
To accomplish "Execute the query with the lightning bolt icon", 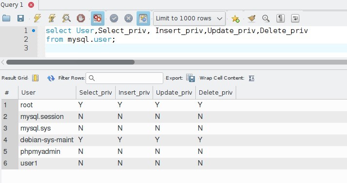I will coord(37,18).
